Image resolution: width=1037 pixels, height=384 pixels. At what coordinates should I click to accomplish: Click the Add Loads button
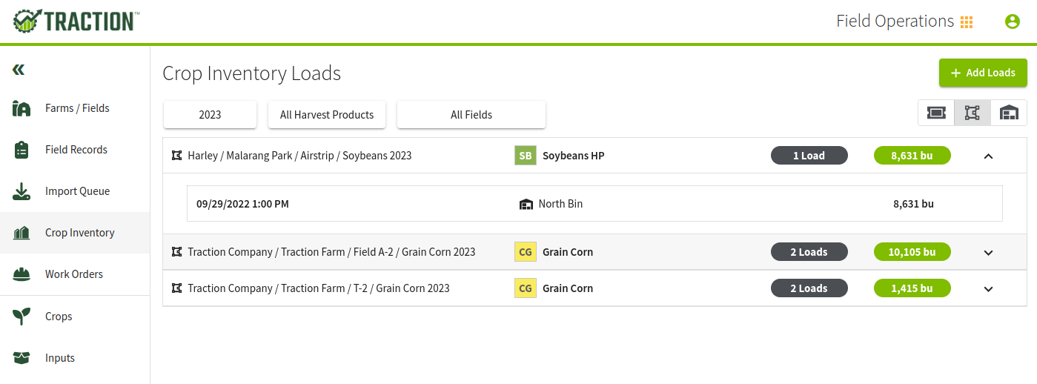pos(983,73)
